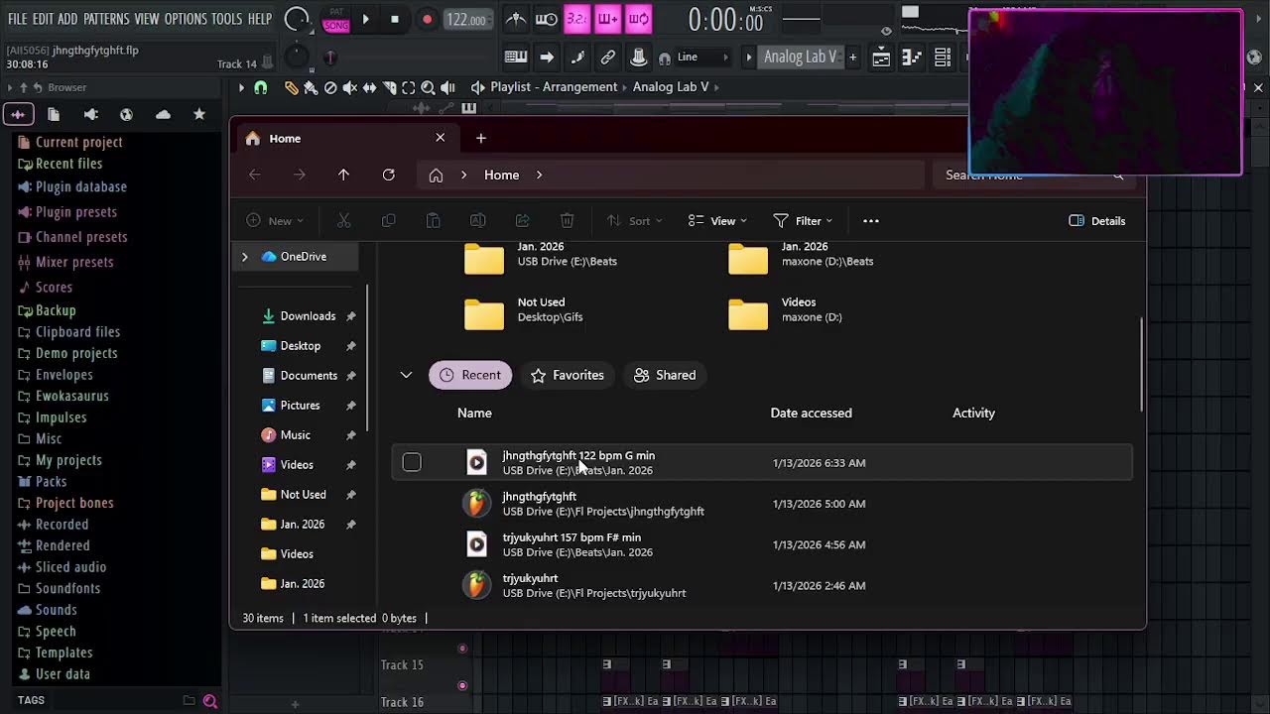Select the playlist paint brush tool

(311, 87)
